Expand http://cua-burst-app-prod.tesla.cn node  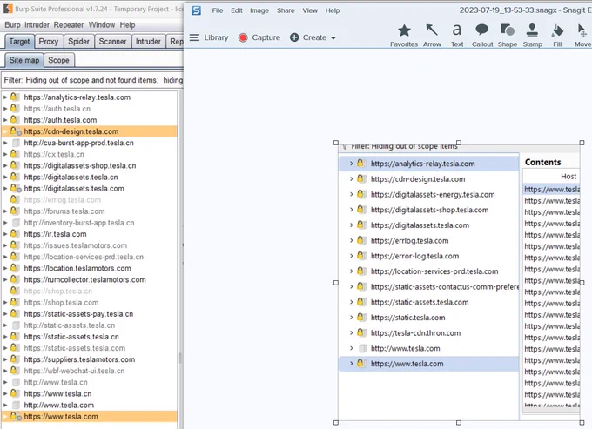(x=5, y=143)
